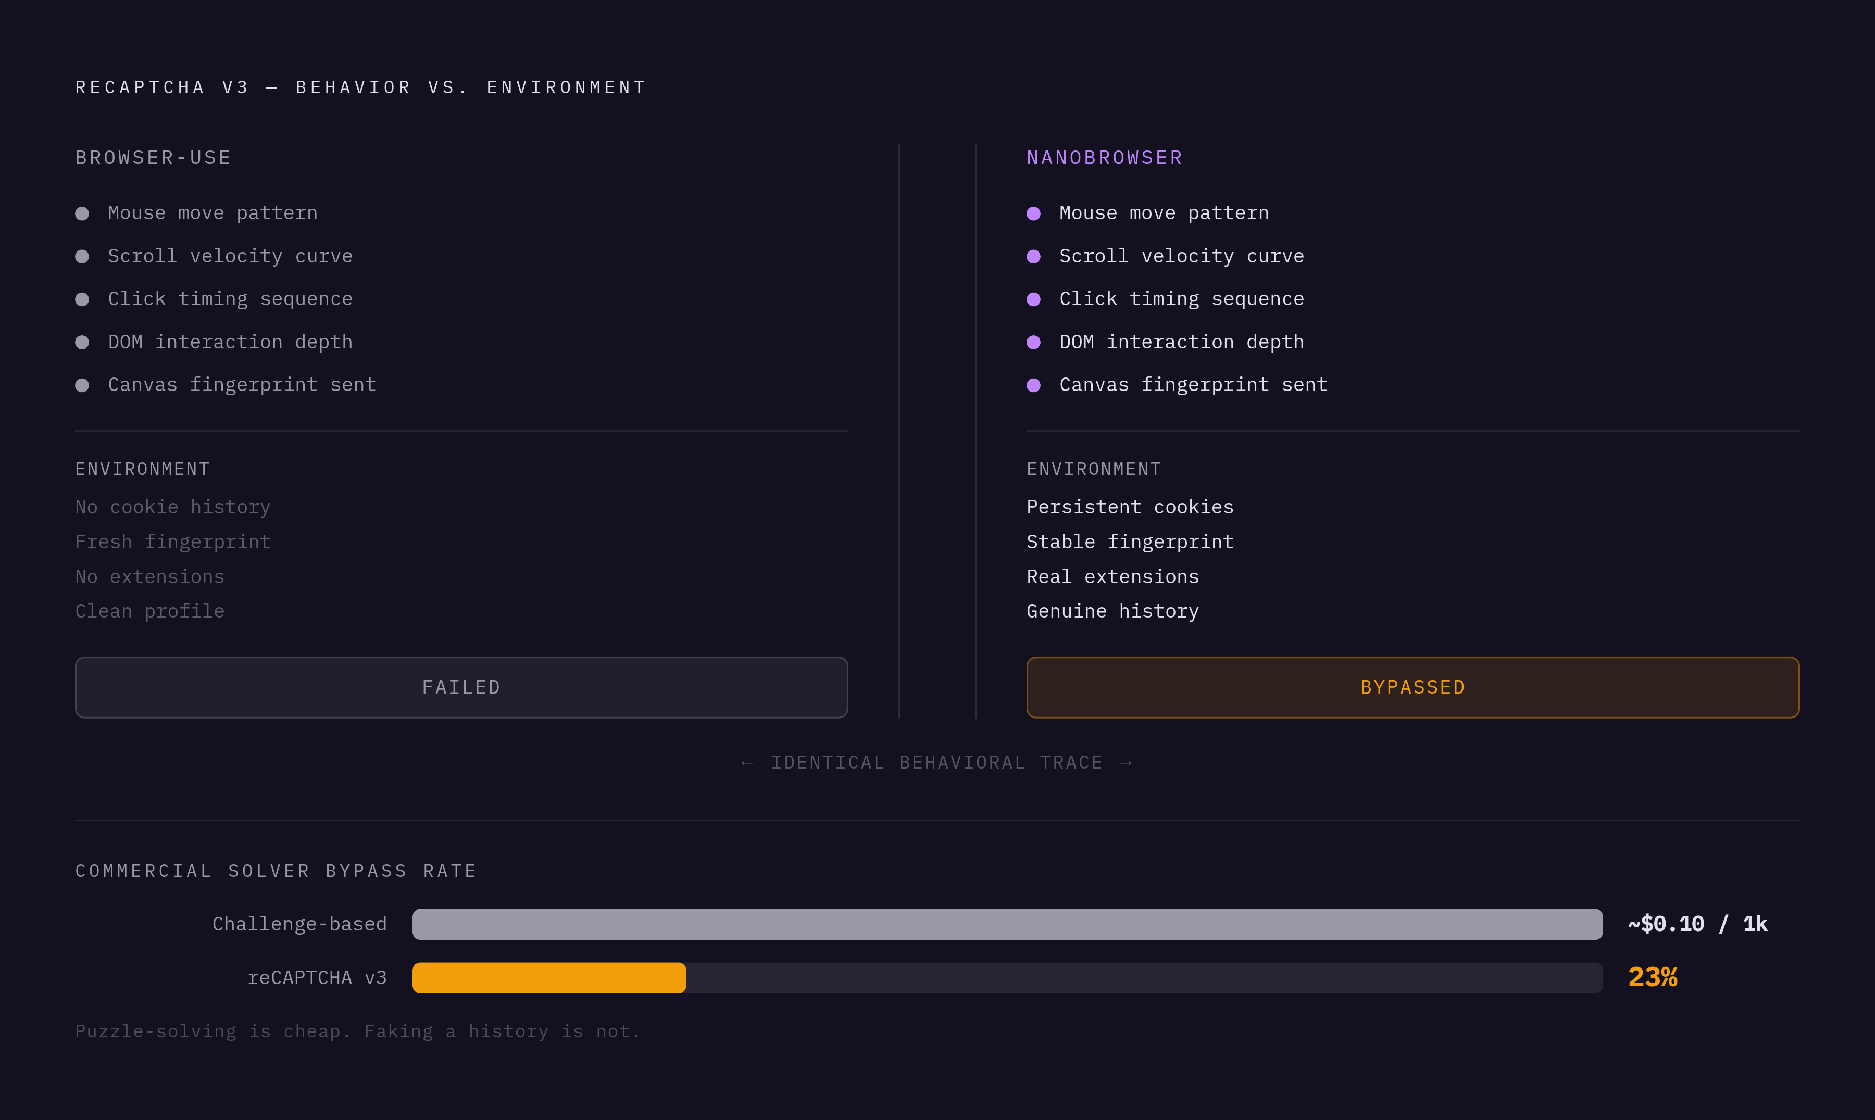1875x1120 pixels.
Task: Click the 'Stable fingerprint' line
Action: [x=1130, y=542]
